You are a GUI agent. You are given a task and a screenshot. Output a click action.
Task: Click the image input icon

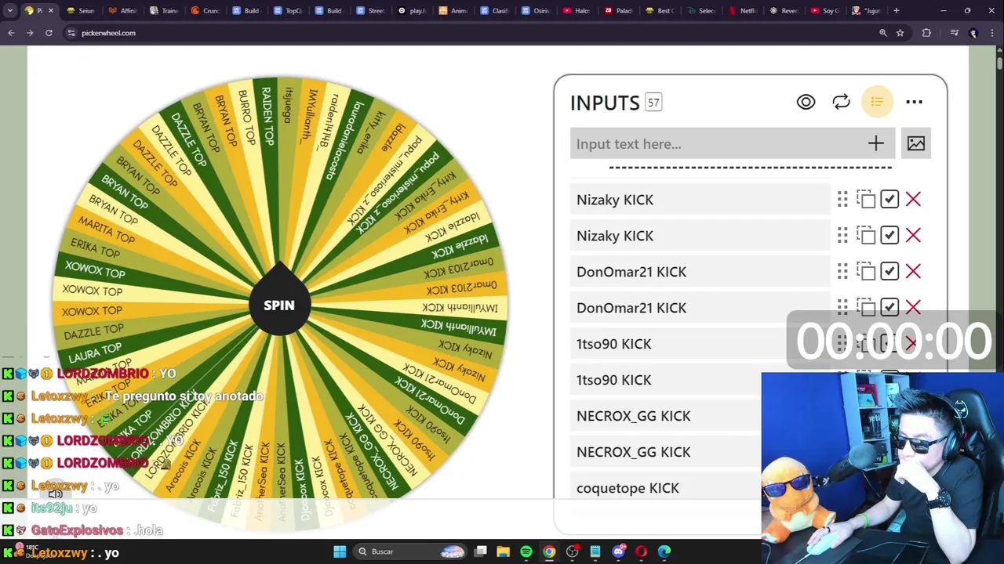pyautogui.click(x=915, y=143)
